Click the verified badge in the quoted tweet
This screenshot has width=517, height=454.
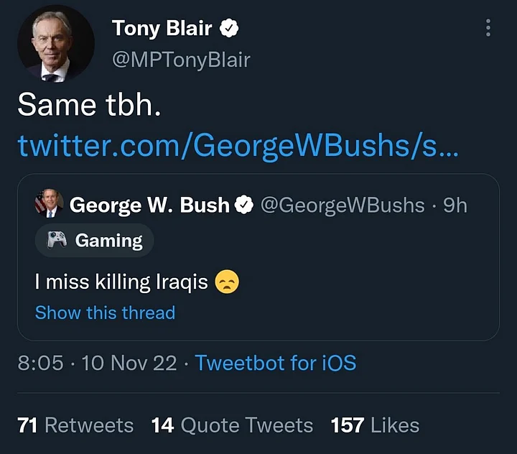click(x=244, y=205)
